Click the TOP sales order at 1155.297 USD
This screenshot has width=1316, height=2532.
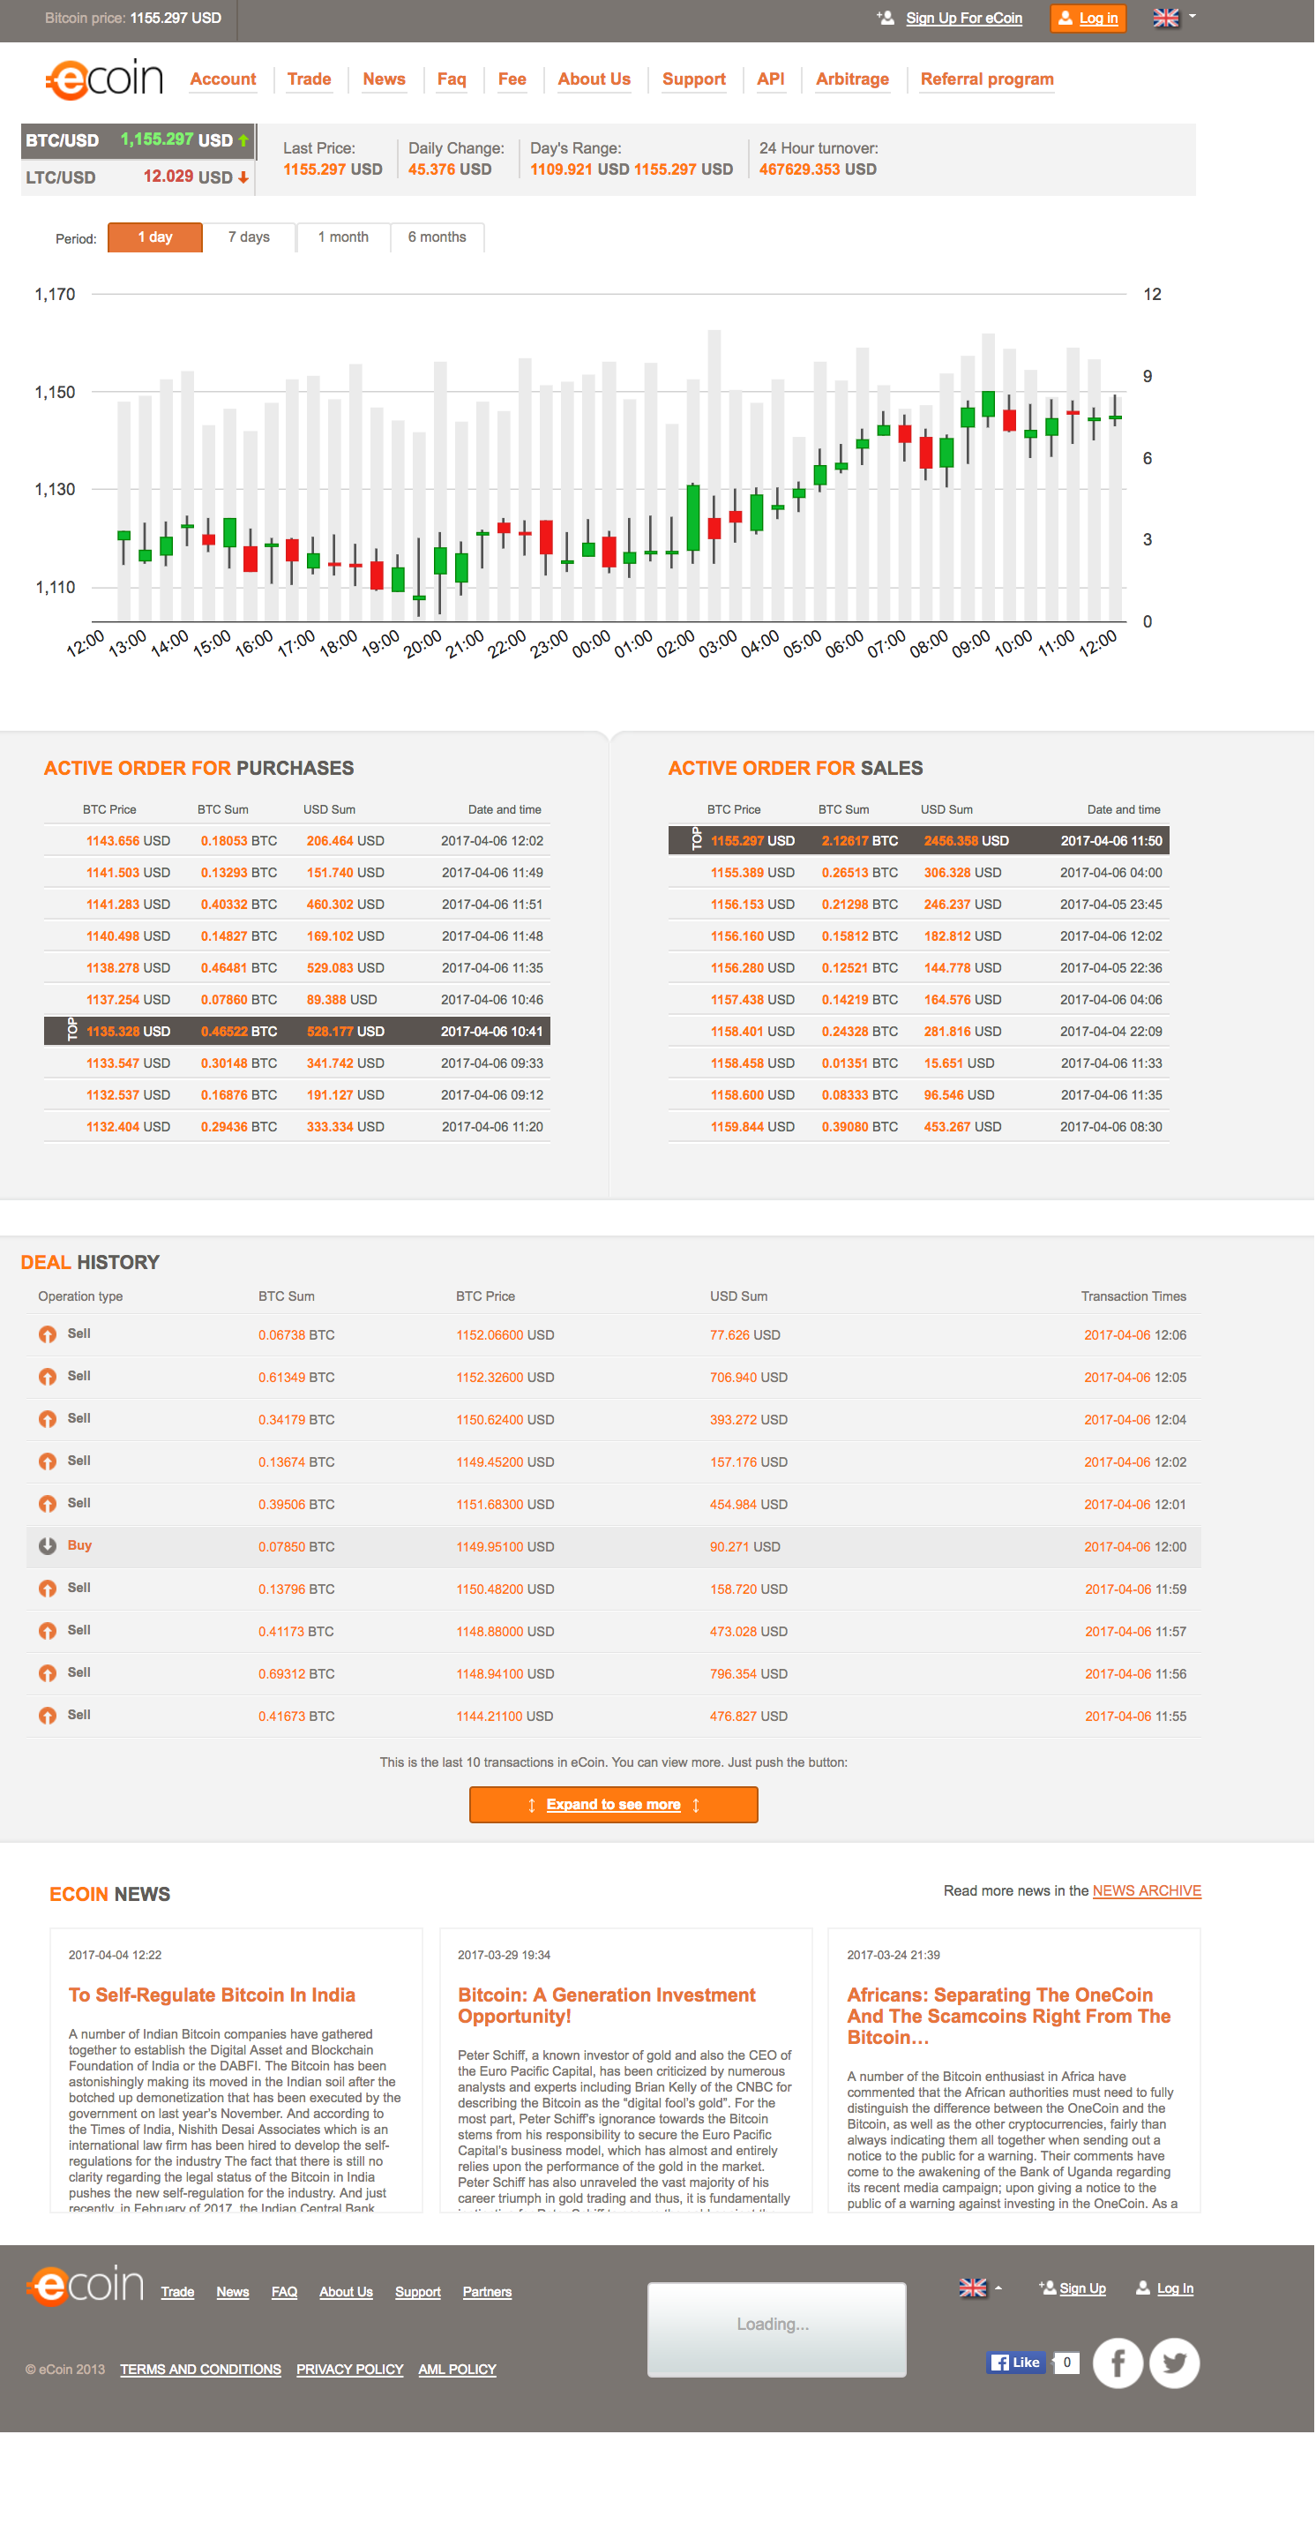click(918, 840)
